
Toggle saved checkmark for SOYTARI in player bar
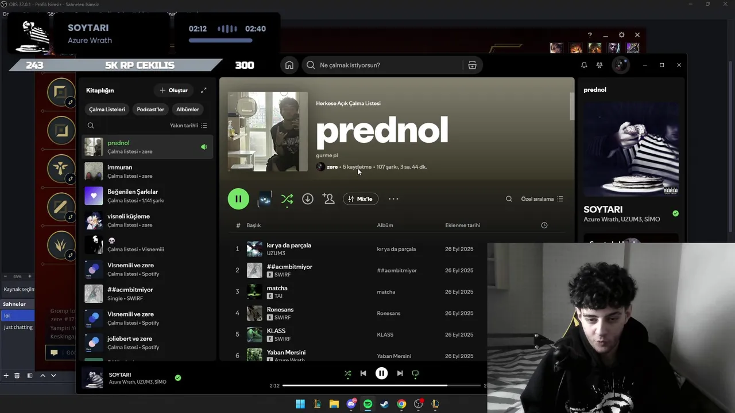(178, 378)
